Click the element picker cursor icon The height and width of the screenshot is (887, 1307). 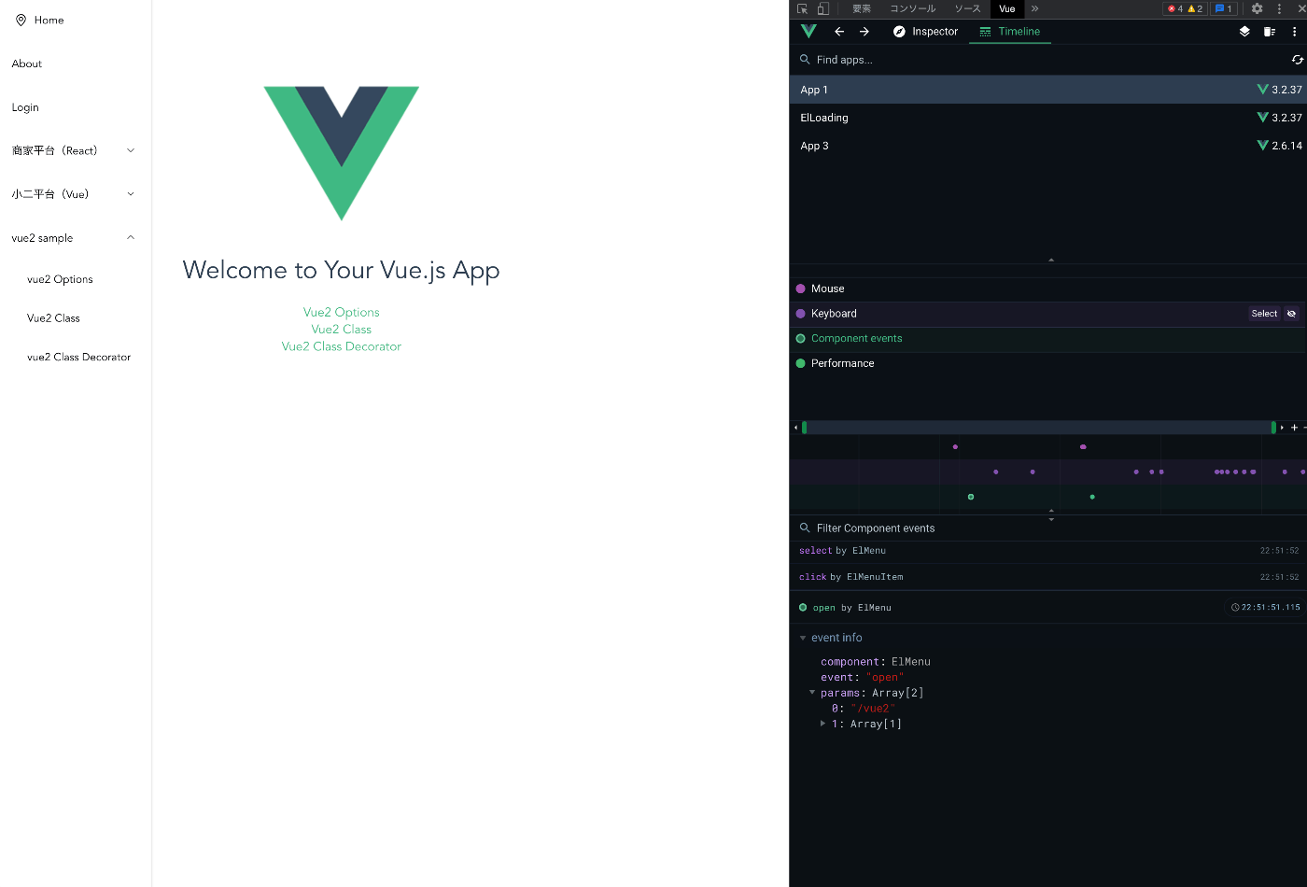(x=802, y=8)
